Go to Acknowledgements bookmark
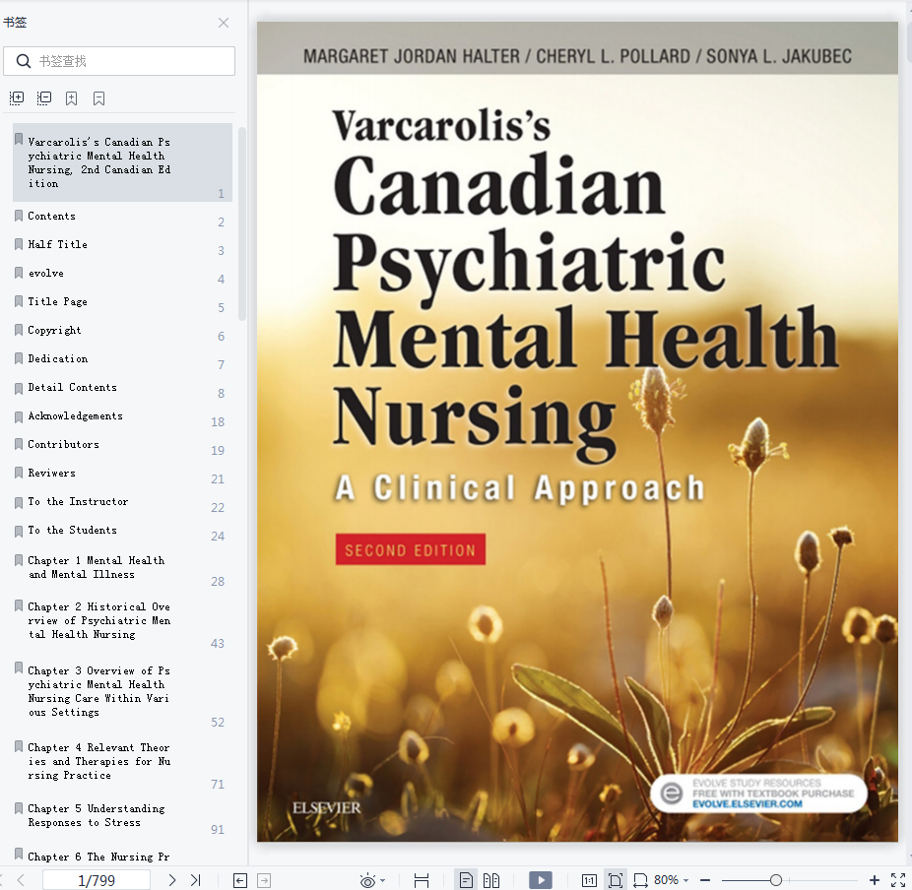The image size is (912, 890). point(75,415)
